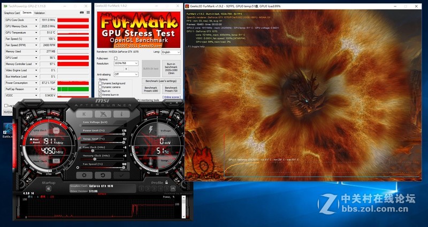Open the Online scores link
Screen dimensions: 428x227
(x=171, y=97)
